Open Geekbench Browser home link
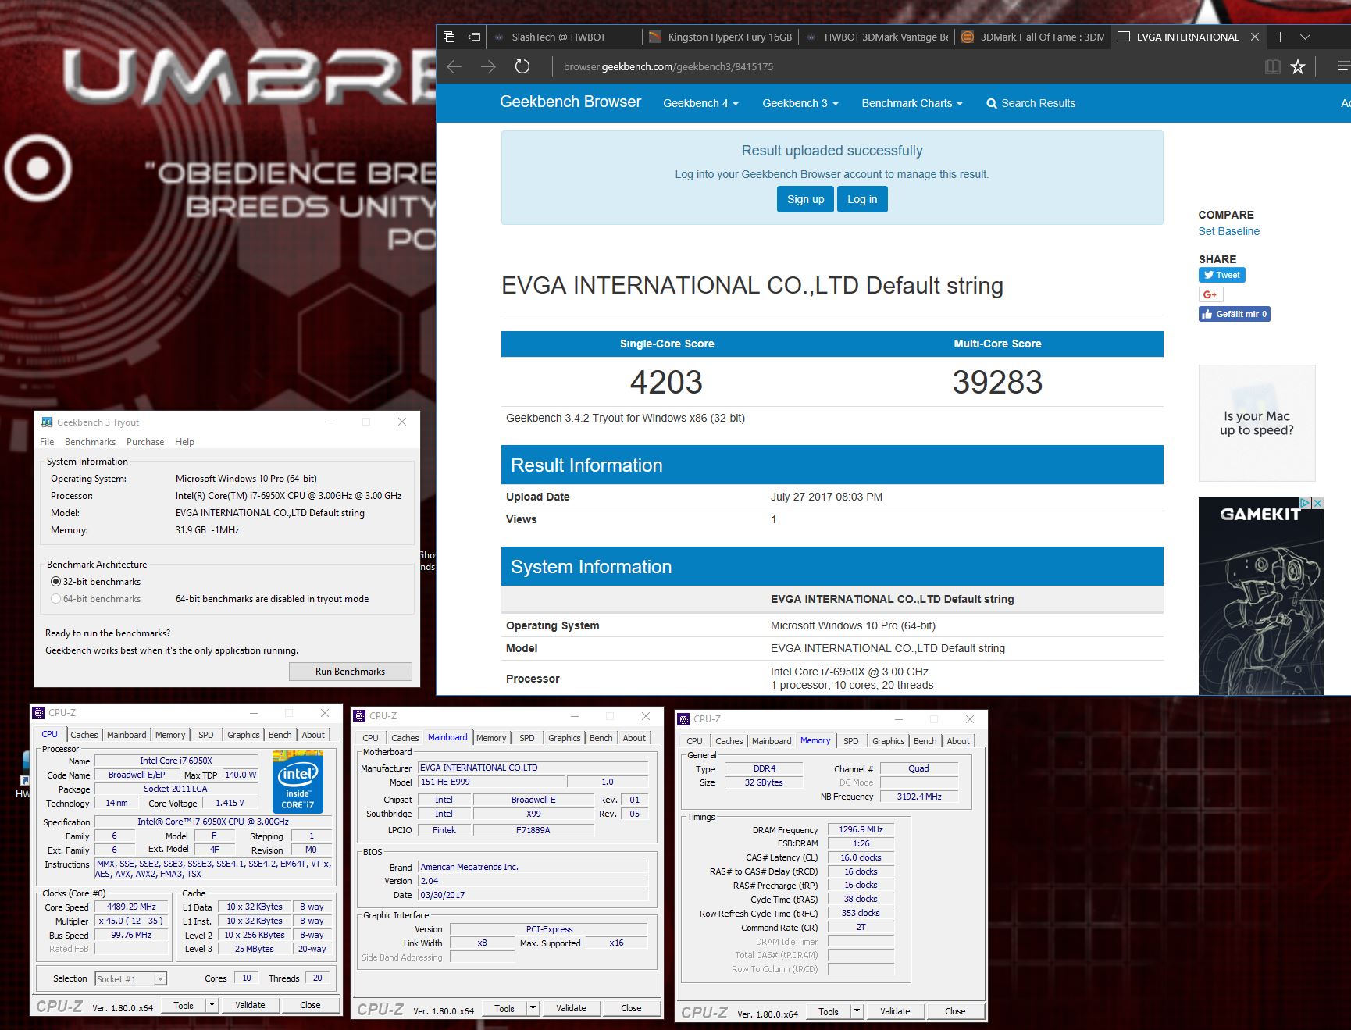The image size is (1351, 1030). click(x=570, y=102)
